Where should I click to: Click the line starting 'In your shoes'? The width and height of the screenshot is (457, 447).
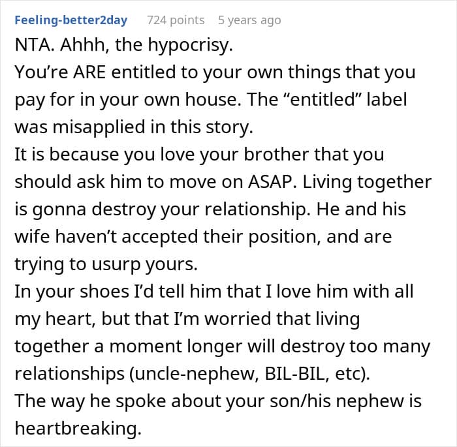tap(214, 291)
